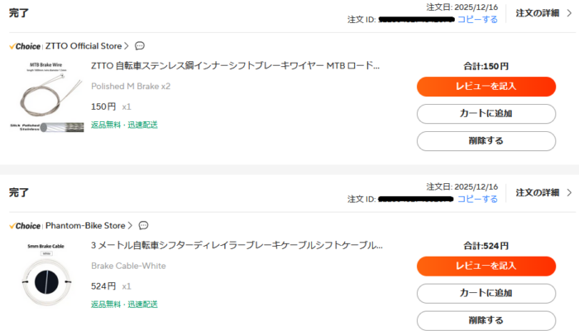This screenshot has width=579, height=335.
Task: Add white brake cable to cart again
Action: click(x=486, y=293)
